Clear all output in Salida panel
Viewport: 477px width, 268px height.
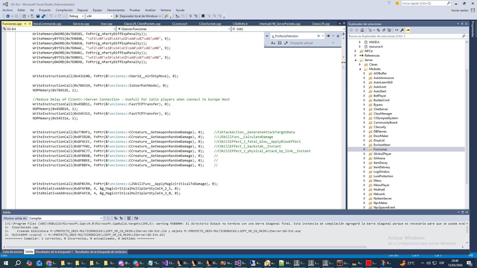(129, 218)
